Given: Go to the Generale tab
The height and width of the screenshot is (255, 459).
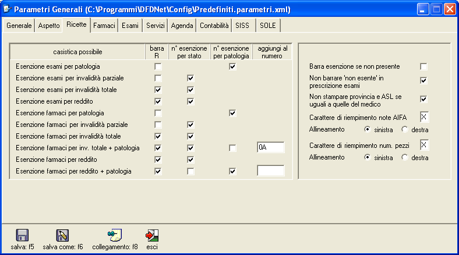Looking at the screenshot, I should [19, 26].
